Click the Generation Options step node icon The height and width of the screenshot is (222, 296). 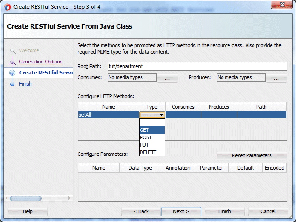pos(12,62)
